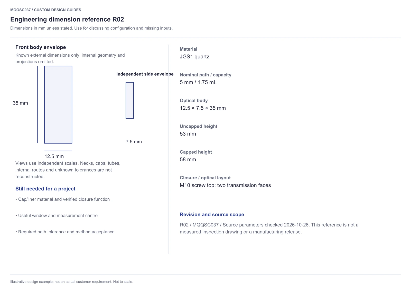
Task: Click the small side envelope rectangle diagram
Action: point(130,100)
